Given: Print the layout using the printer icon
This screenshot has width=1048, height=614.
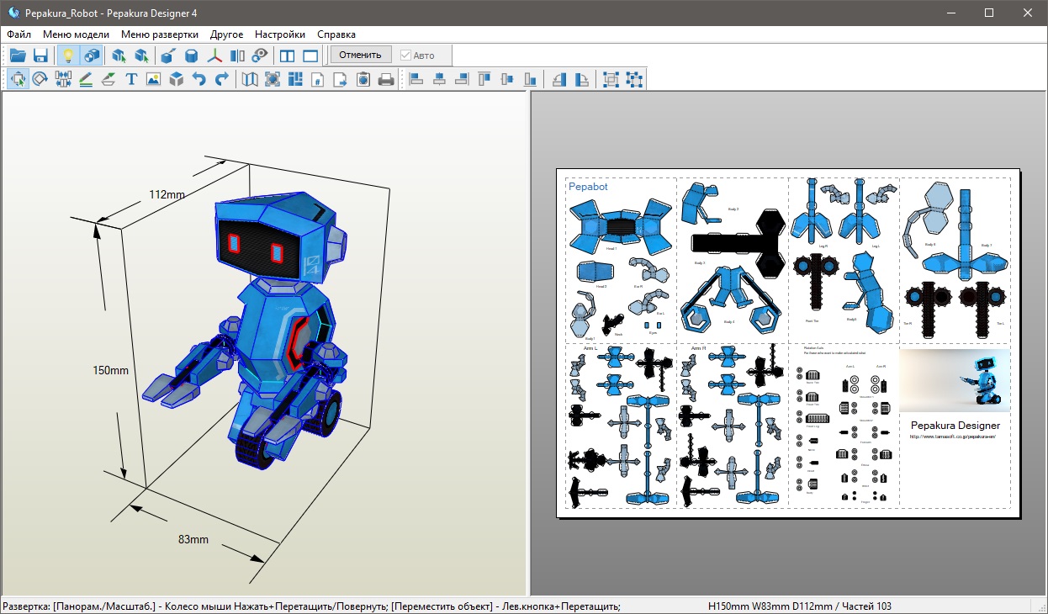Looking at the screenshot, I should 386,79.
